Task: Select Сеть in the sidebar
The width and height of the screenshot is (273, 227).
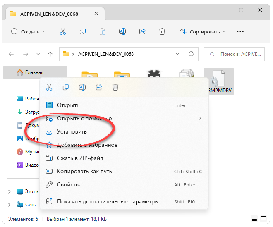Action: 26,205
